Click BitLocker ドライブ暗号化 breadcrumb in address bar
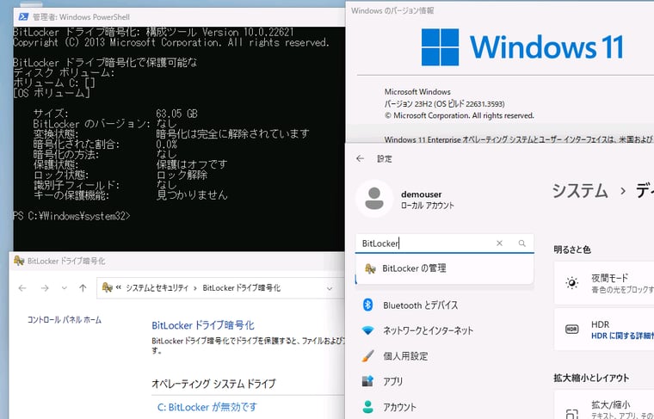This screenshot has width=654, height=419. coord(241,288)
